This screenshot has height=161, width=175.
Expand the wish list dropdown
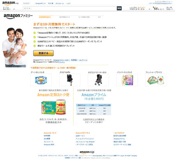point(169,9)
